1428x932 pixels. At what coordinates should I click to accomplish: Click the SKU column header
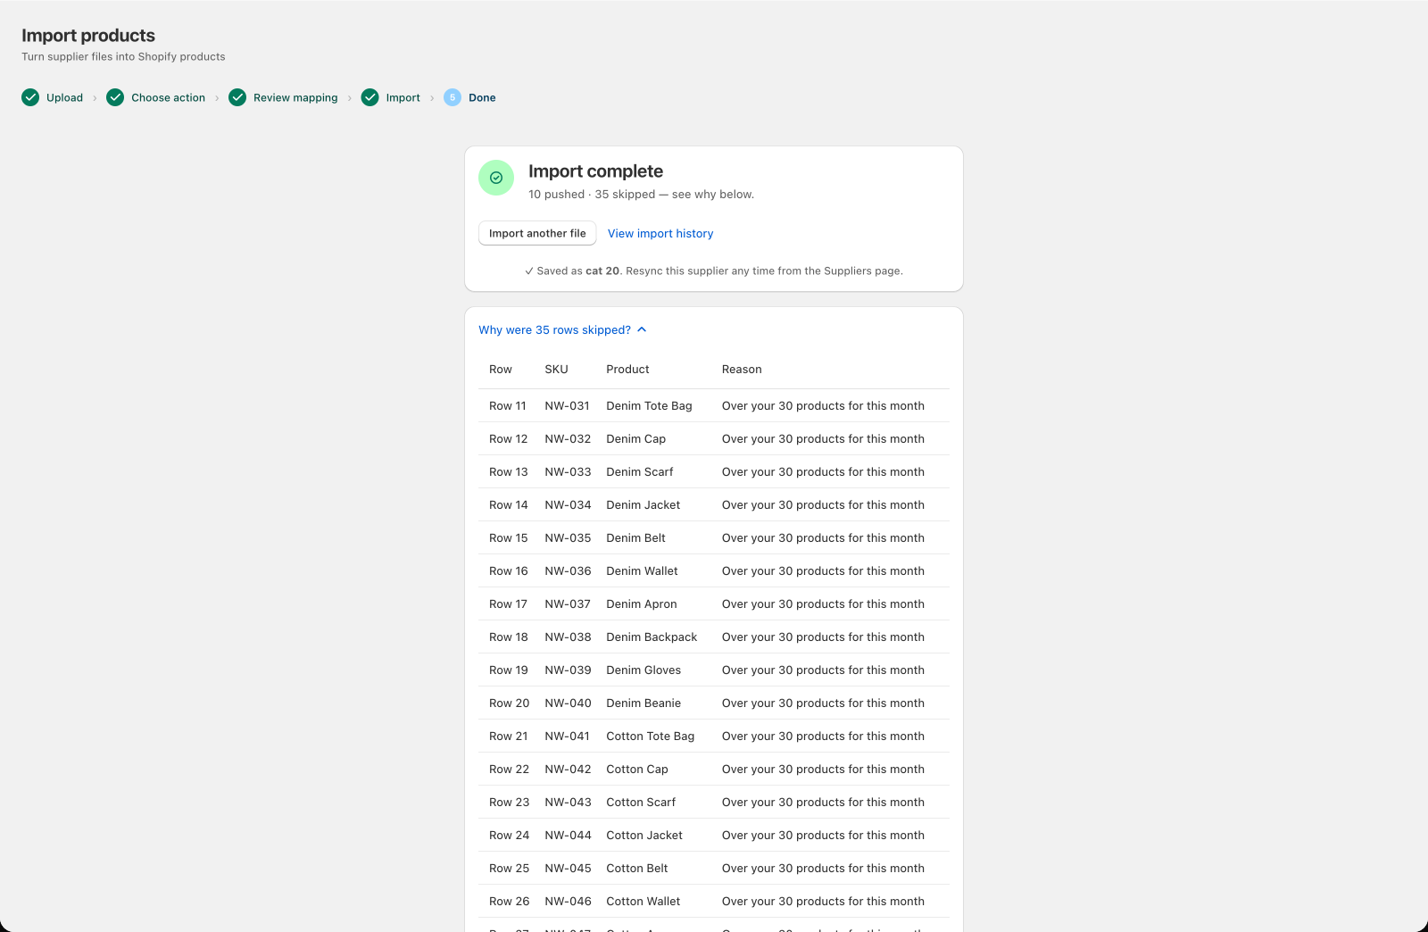(556, 370)
